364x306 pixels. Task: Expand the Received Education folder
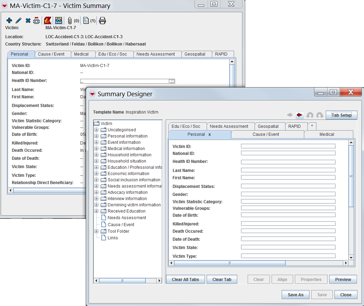pyautogui.click(x=97, y=211)
